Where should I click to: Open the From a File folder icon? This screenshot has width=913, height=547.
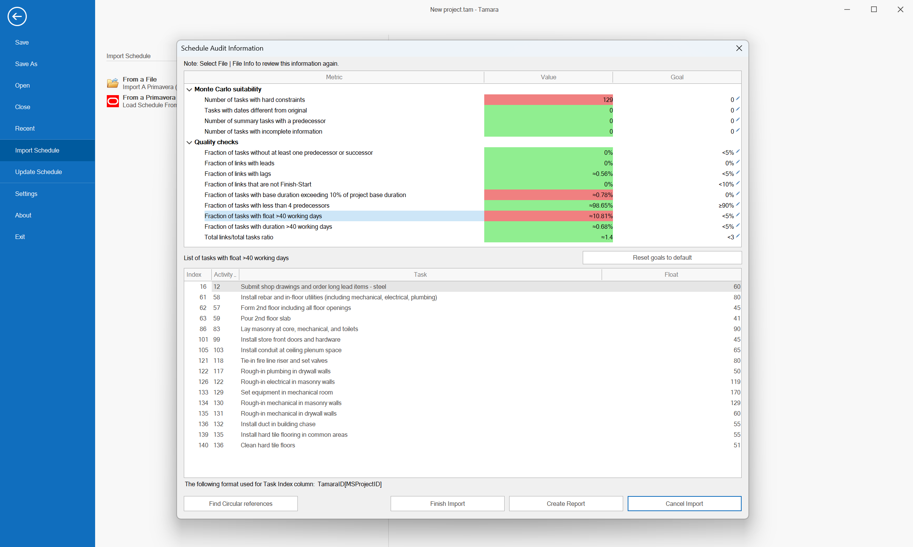(x=113, y=83)
